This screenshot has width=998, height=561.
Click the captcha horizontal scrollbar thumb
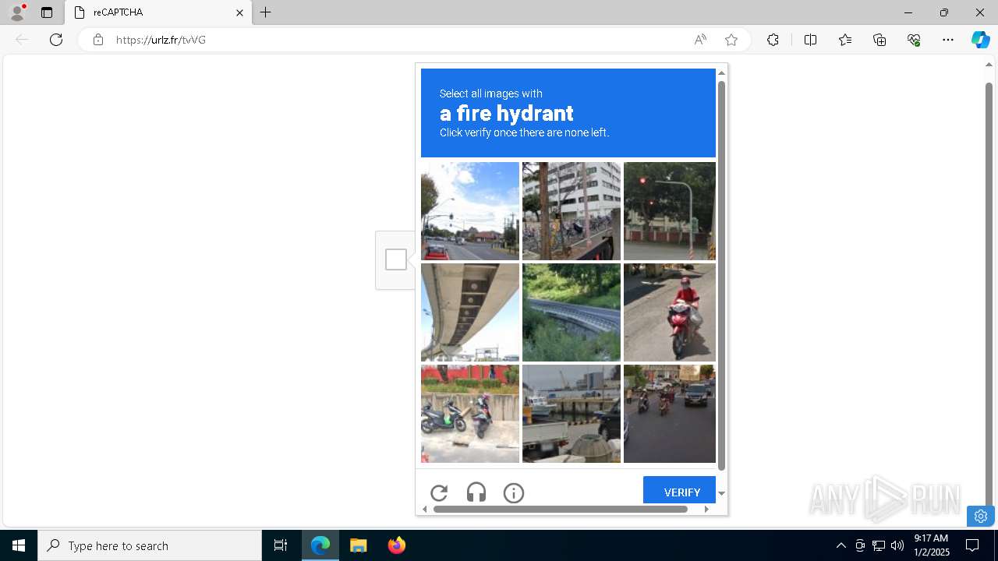[561, 509]
